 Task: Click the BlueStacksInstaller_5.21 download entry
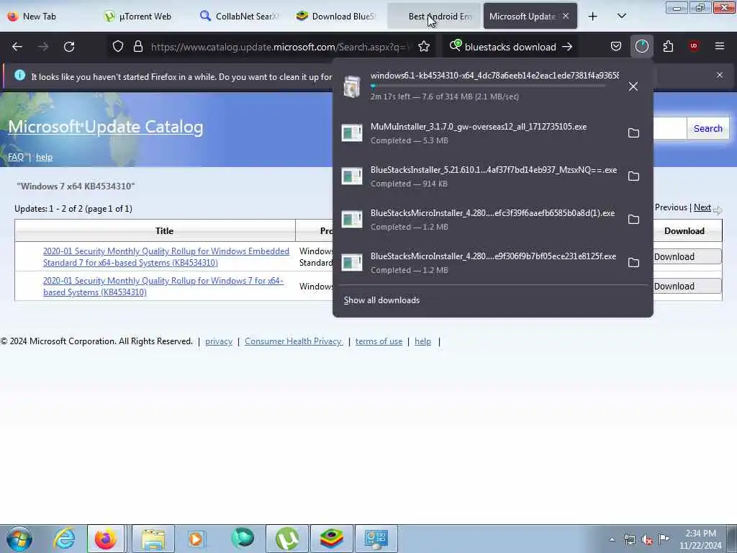click(x=479, y=176)
